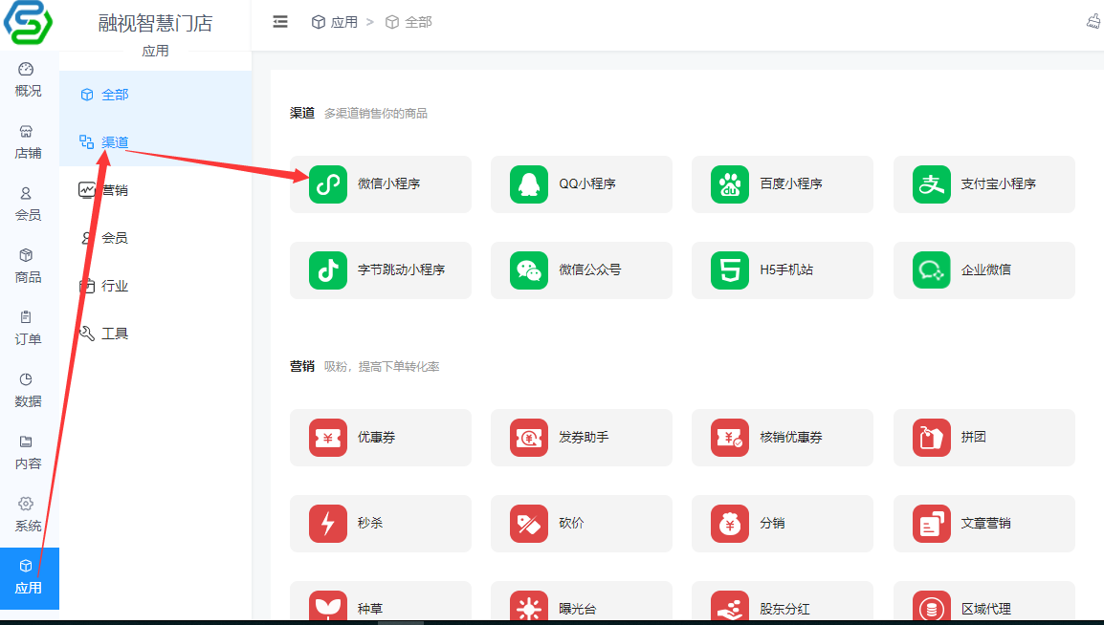Viewport: 1104px width, 625px height.
Task: Open the 优惠券 coupon icon
Action: tap(328, 438)
